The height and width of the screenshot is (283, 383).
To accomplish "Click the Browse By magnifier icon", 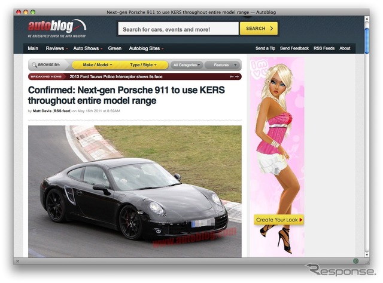I will [35, 65].
